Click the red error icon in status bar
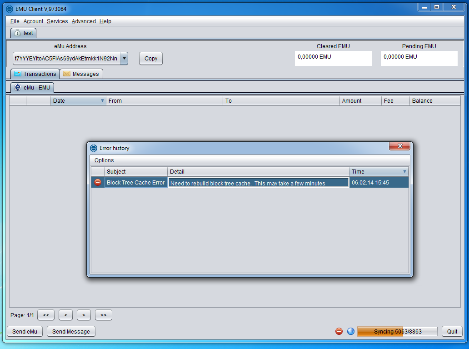The image size is (469, 349). 339,331
